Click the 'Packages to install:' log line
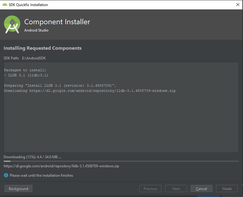The height and width of the screenshot is (197, 243). 25,70
